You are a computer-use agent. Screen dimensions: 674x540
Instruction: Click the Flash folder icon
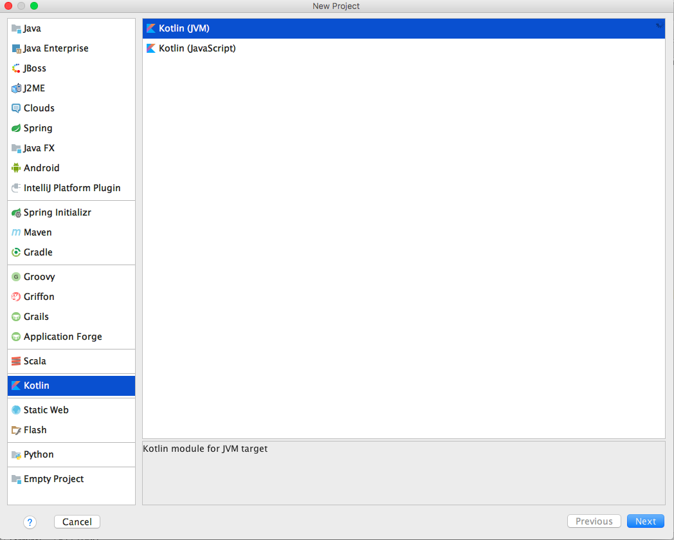pyautogui.click(x=16, y=430)
